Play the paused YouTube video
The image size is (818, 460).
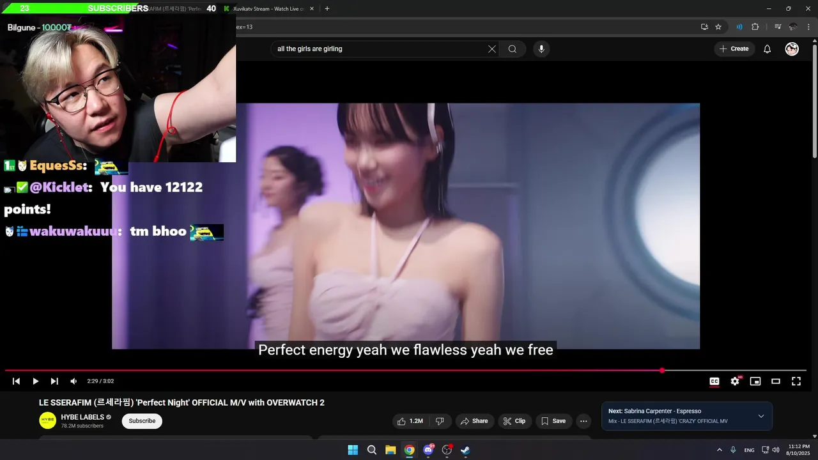click(35, 381)
